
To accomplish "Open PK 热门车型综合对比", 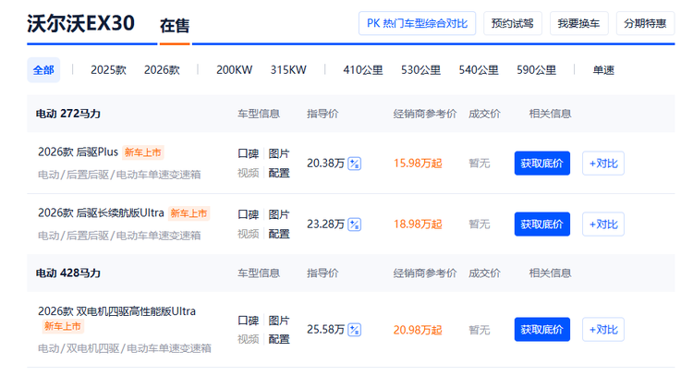I will (417, 23).
